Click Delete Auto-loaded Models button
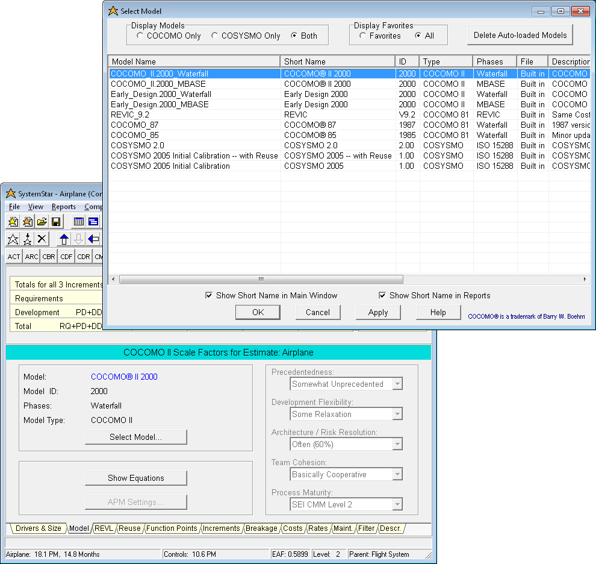 (x=520, y=35)
